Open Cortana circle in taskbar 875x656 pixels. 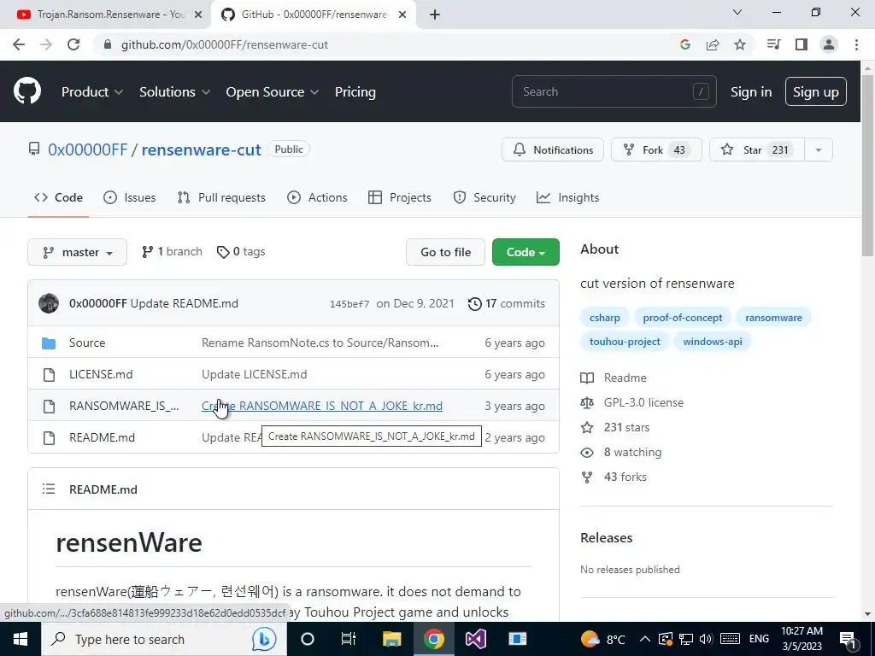(308, 639)
